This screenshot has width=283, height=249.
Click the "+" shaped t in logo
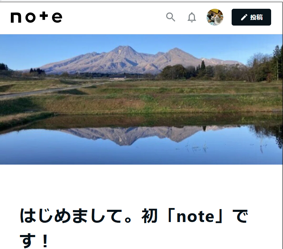[44, 16]
